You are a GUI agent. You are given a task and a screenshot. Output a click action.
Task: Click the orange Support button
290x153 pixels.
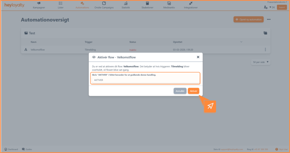(282, 7)
